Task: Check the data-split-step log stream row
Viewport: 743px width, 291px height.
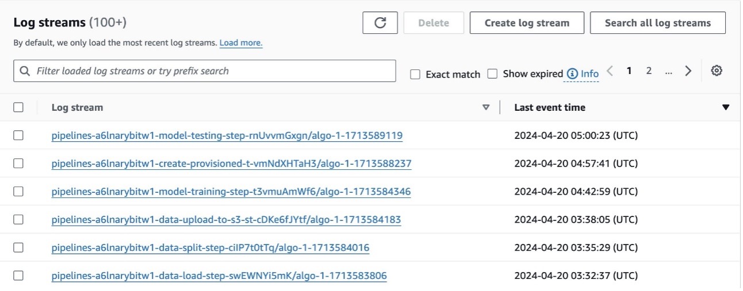Action: [x=18, y=247]
